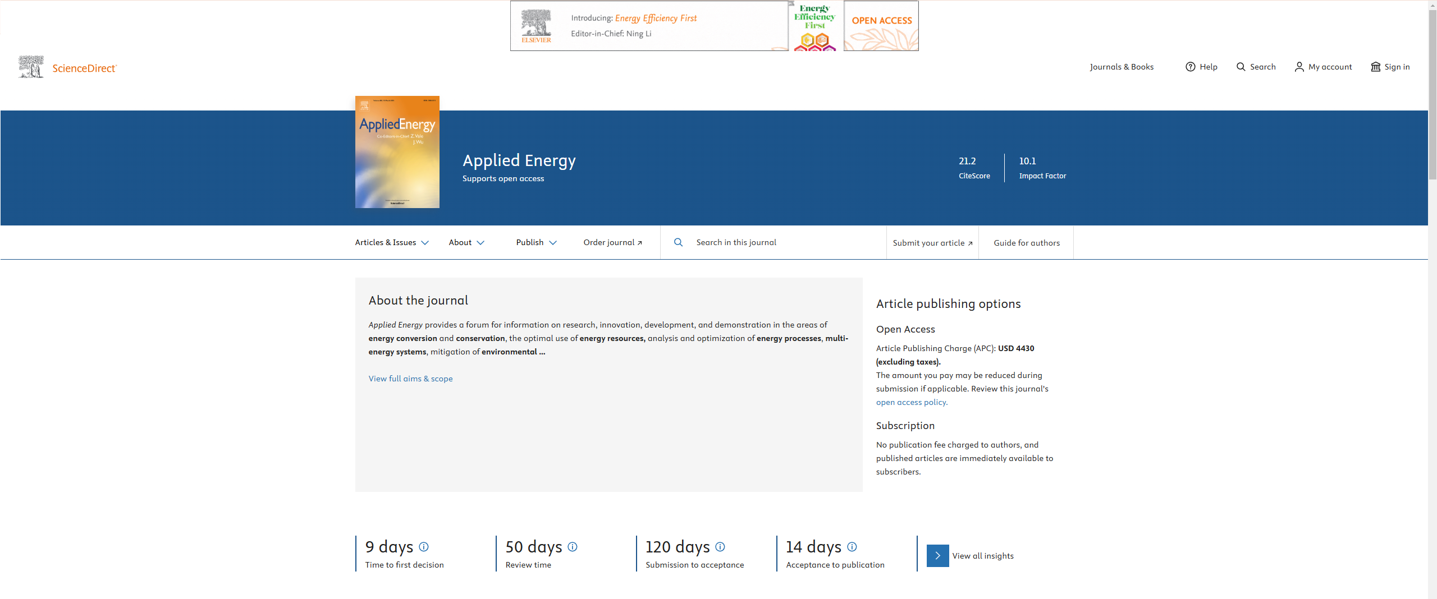Click the Sign in institution icon
The height and width of the screenshot is (599, 1437).
(x=1375, y=67)
